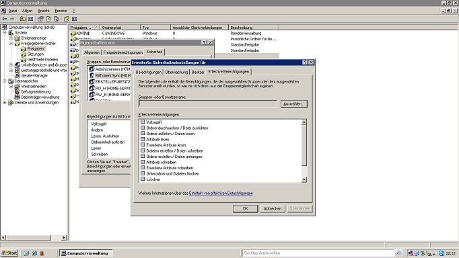
Task: Click the Sitzungen folder icon
Action: [24, 54]
